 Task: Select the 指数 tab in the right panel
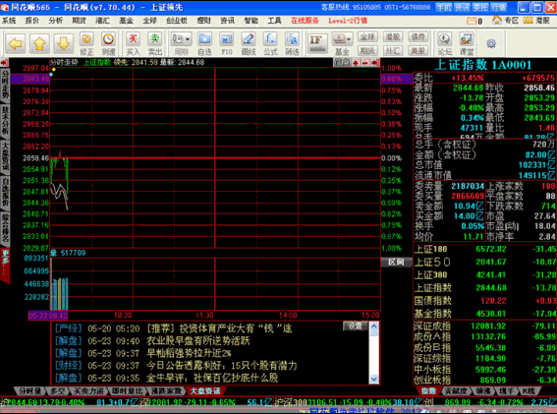click(x=428, y=390)
